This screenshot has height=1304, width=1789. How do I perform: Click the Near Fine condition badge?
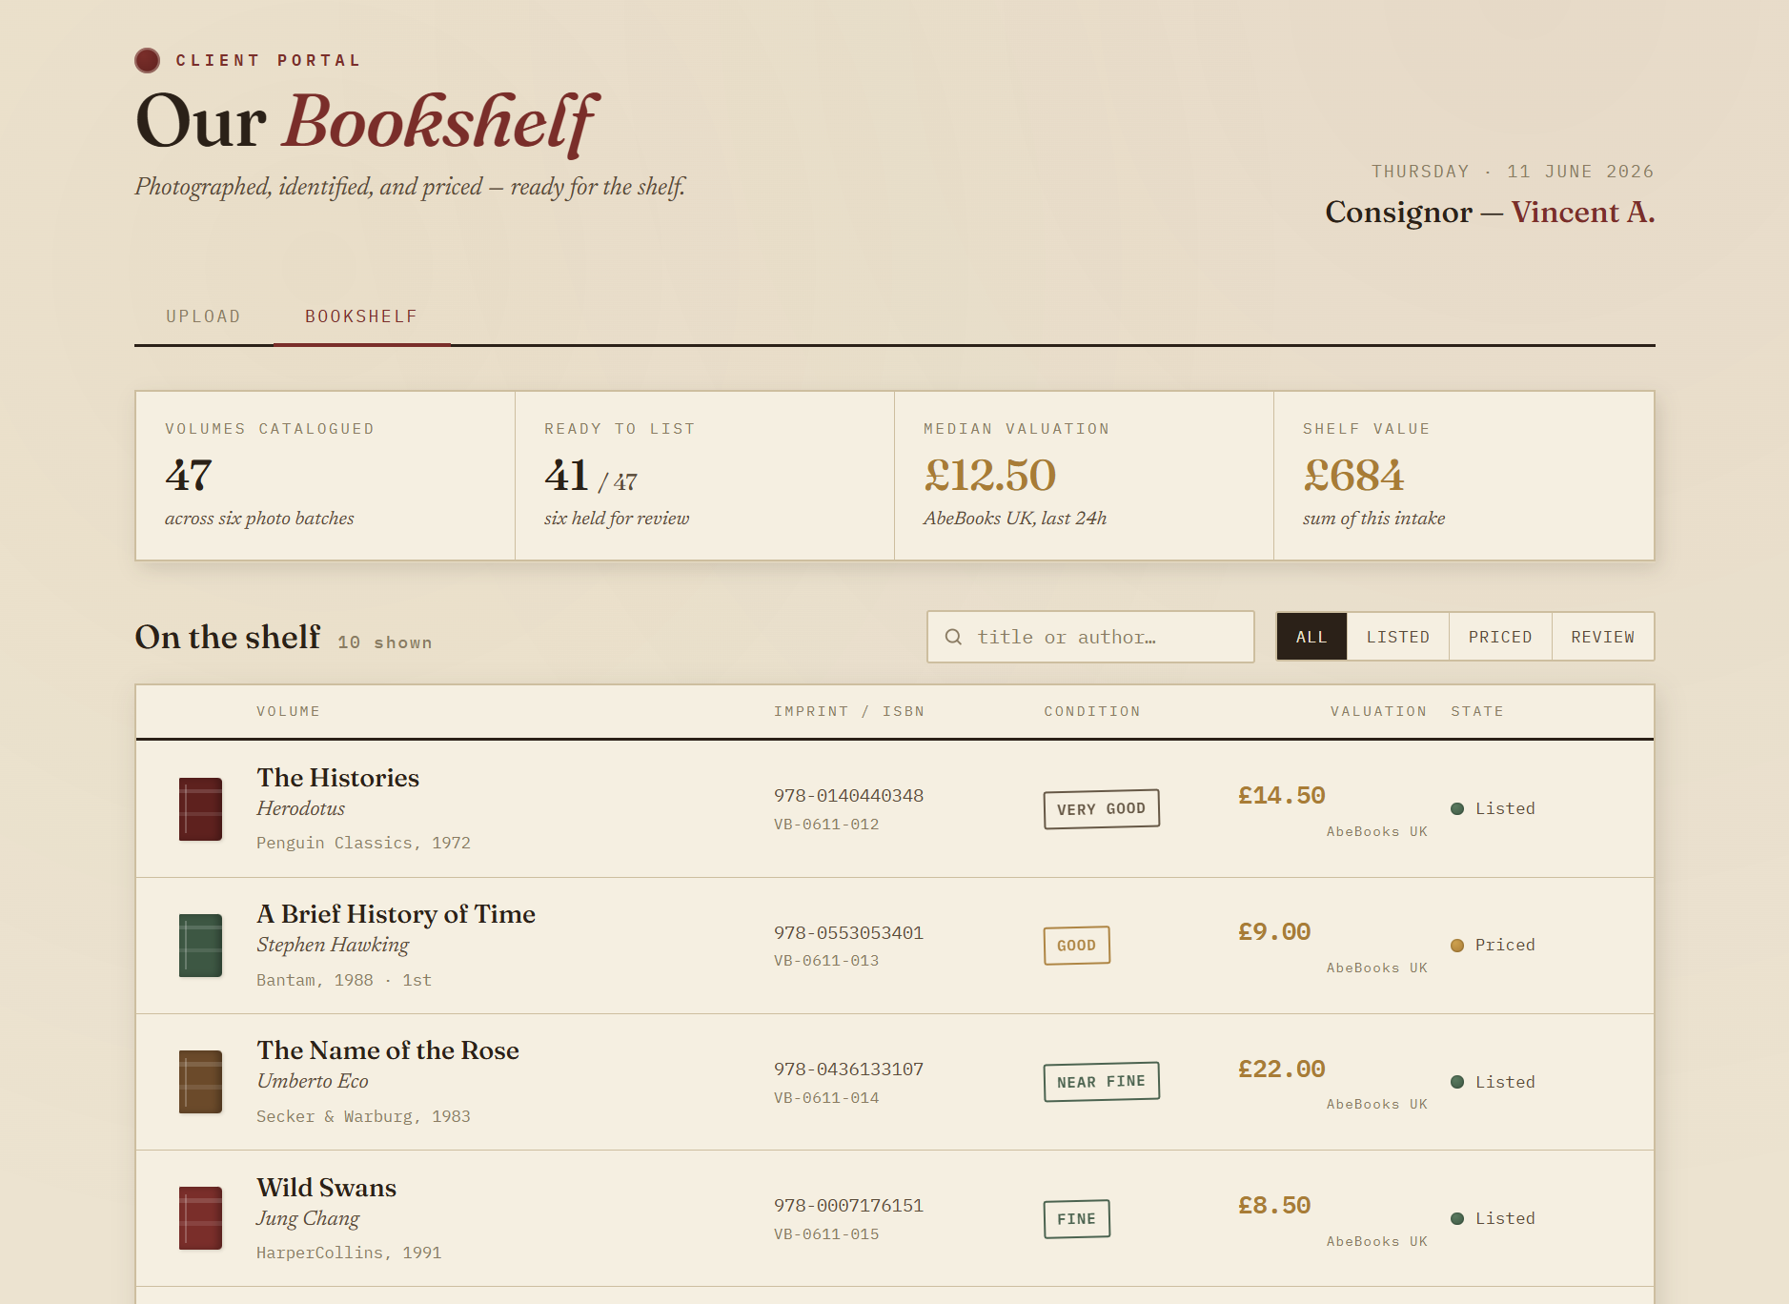(1102, 1082)
